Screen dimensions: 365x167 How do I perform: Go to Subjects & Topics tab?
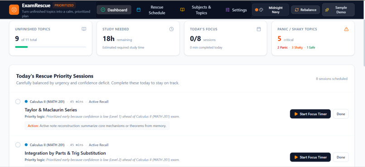click(198, 10)
